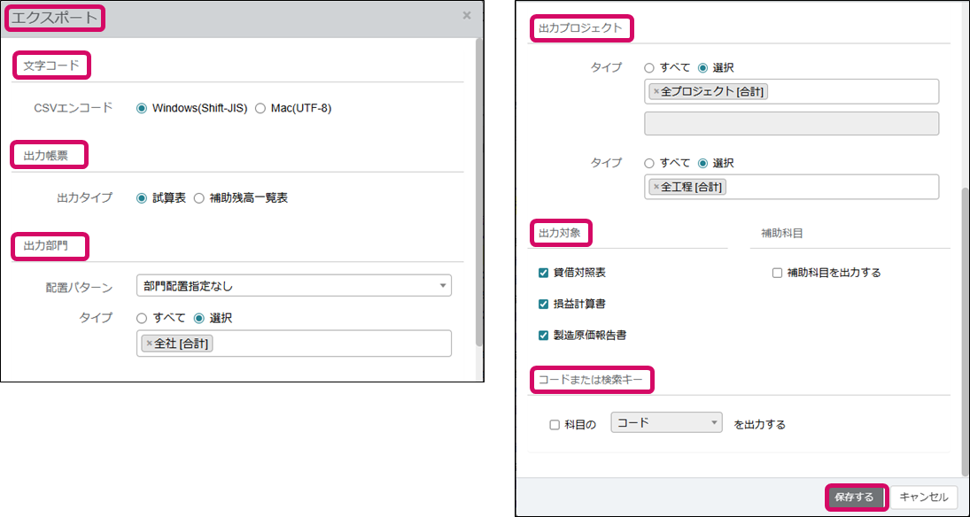Select 試算表 output type

click(x=142, y=198)
